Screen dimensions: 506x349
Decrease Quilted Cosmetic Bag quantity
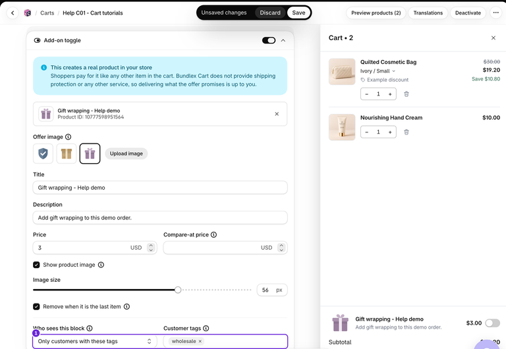point(366,94)
